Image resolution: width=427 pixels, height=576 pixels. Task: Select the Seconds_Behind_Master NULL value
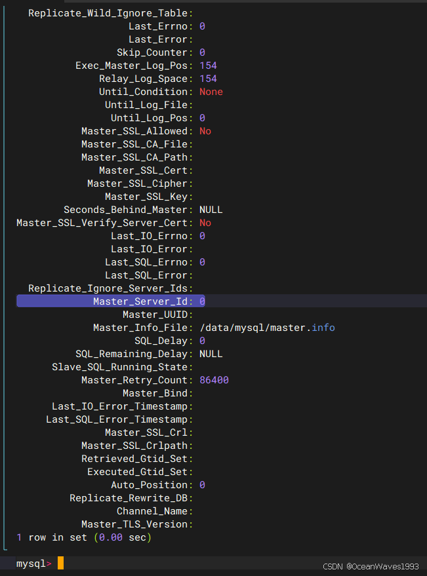tap(211, 210)
